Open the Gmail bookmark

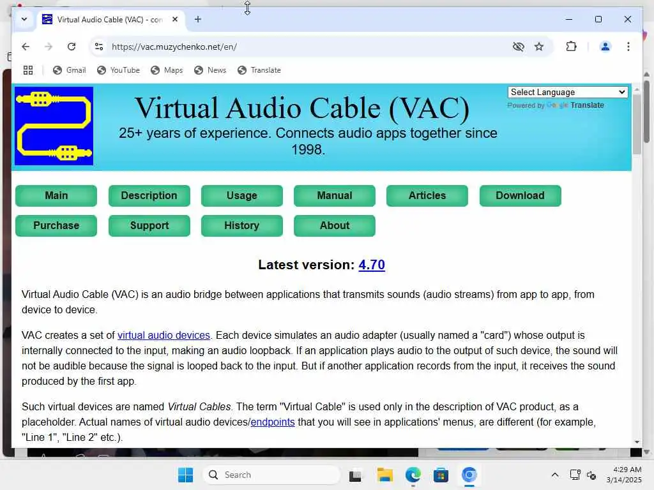coord(70,70)
